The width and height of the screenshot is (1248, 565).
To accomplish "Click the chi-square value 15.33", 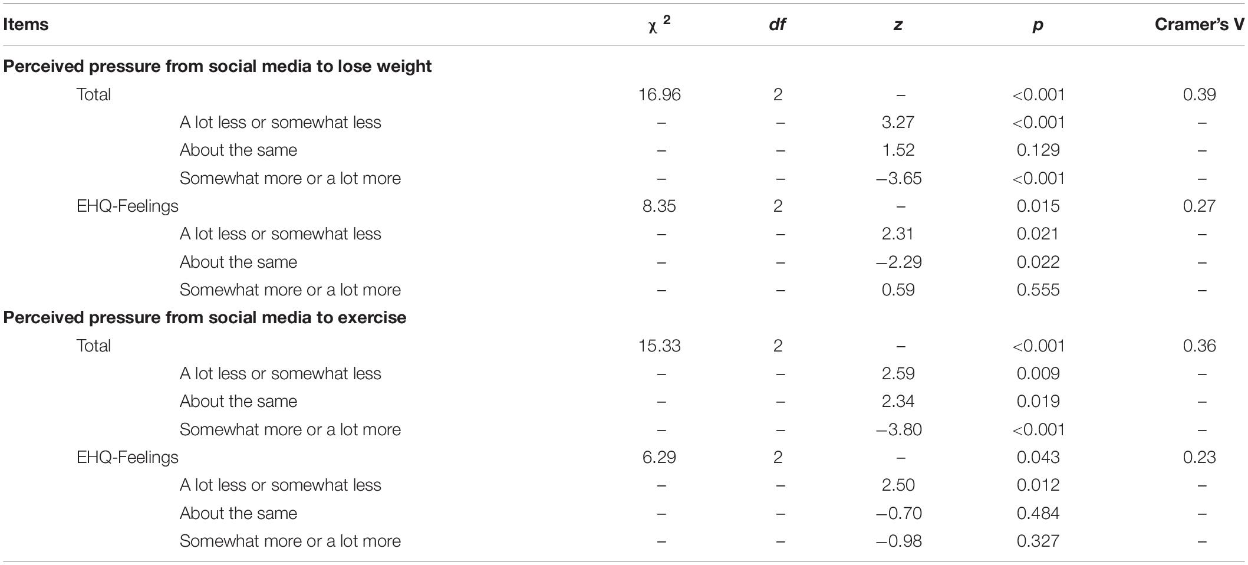I will click(x=659, y=346).
